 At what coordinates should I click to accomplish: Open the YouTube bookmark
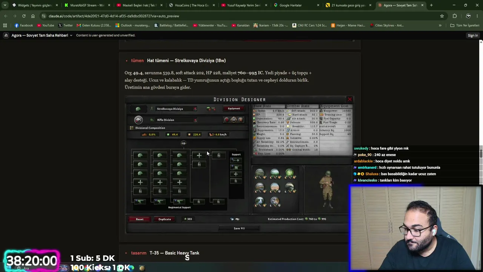click(x=45, y=25)
